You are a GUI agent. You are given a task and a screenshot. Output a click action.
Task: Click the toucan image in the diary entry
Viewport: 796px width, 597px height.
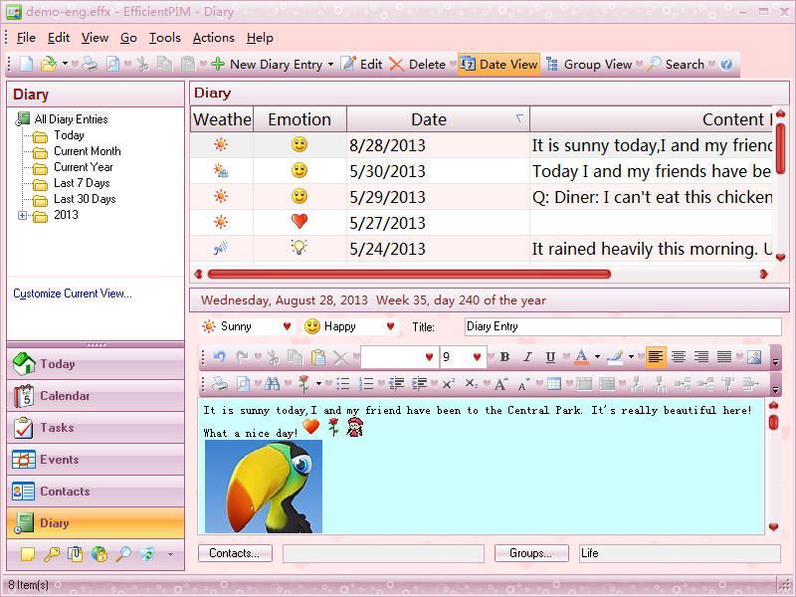tap(264, 487)
